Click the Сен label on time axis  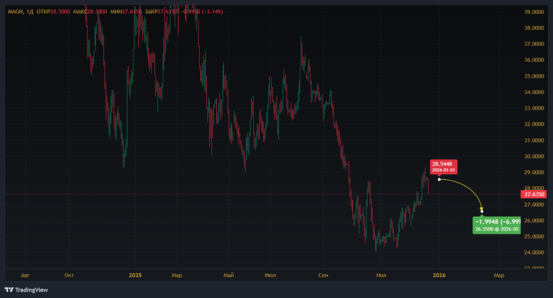pyautogui.click(x=323, y=275)
